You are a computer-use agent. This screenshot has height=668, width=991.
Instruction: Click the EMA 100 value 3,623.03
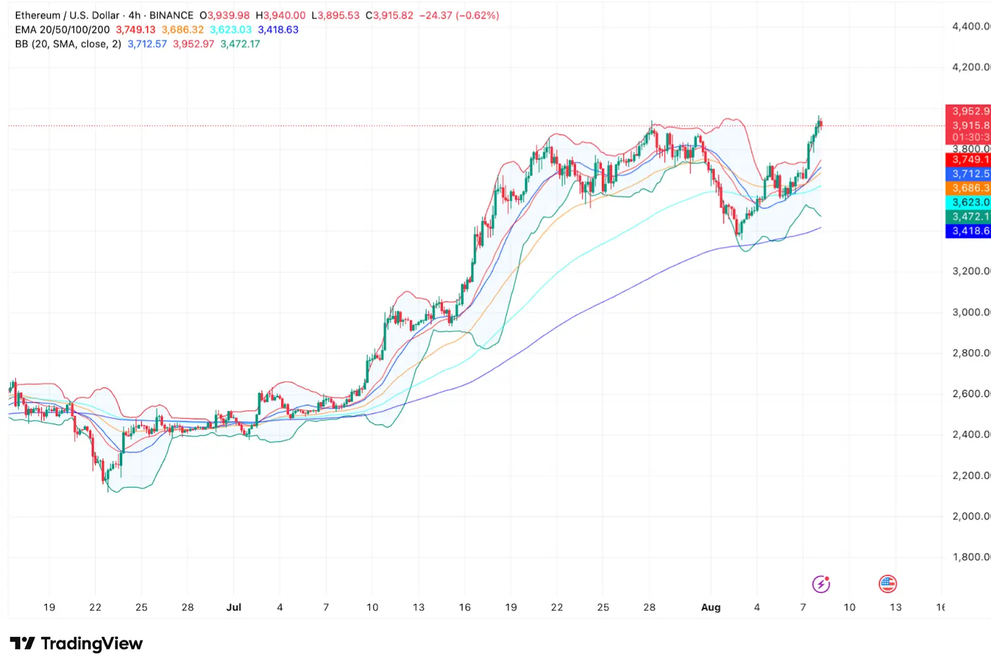pyautogui.click(x=231, y=30)
